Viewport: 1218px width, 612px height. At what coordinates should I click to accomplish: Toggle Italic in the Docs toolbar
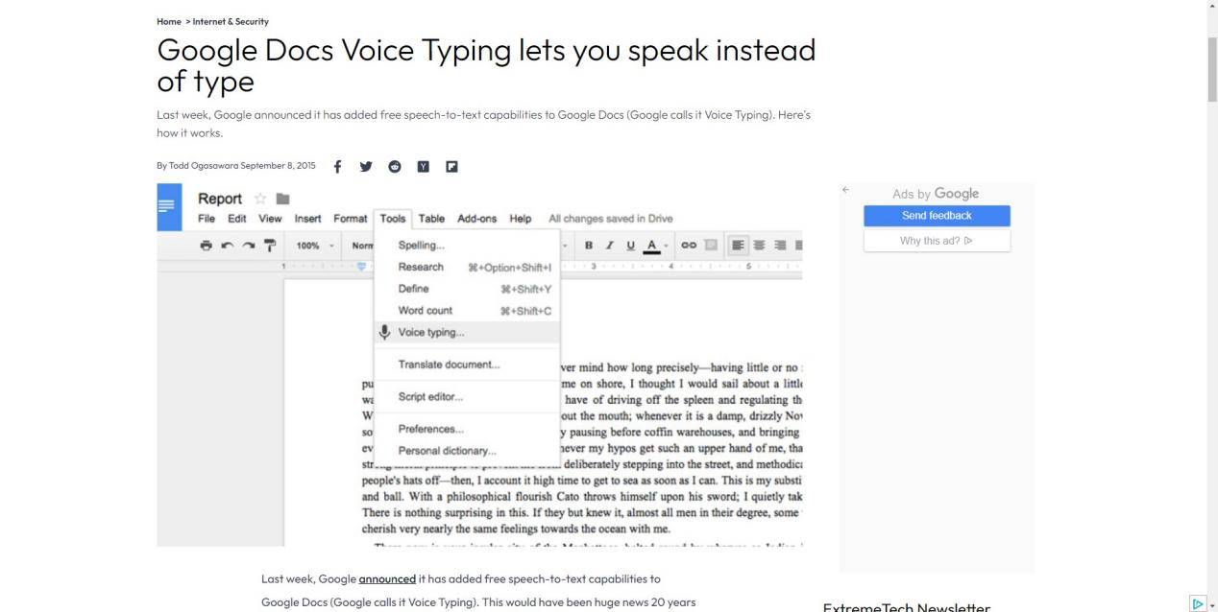click(x=609, y=246)
